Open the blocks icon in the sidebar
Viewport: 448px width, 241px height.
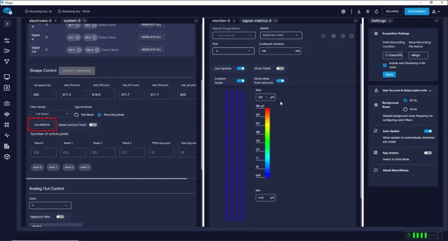tap(7, 146)
